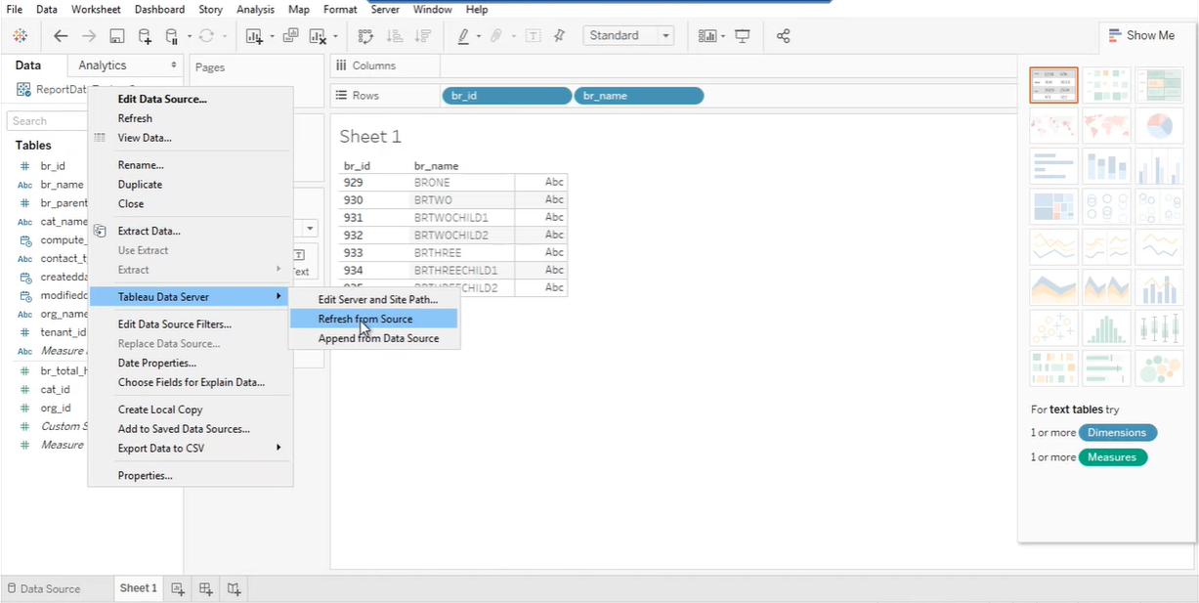
Task: Open the dropdown arrow next to Clear Sheet
Action: click(x=335, y=37)
